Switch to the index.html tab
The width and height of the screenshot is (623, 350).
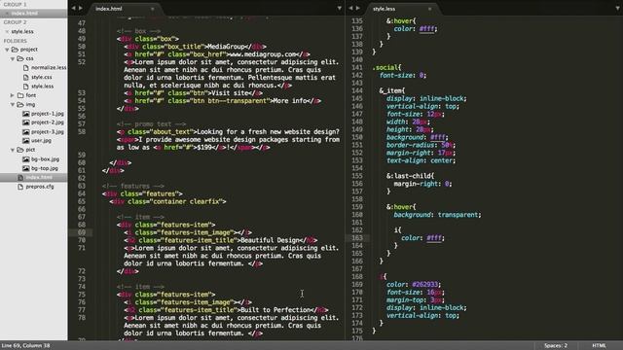tap(124, 9)
